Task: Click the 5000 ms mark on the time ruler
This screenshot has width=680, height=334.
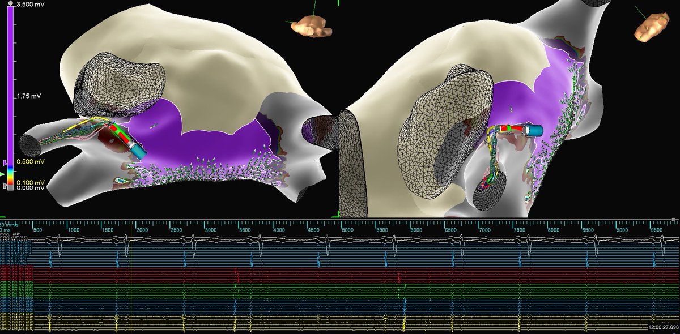Action: point(347,230)
